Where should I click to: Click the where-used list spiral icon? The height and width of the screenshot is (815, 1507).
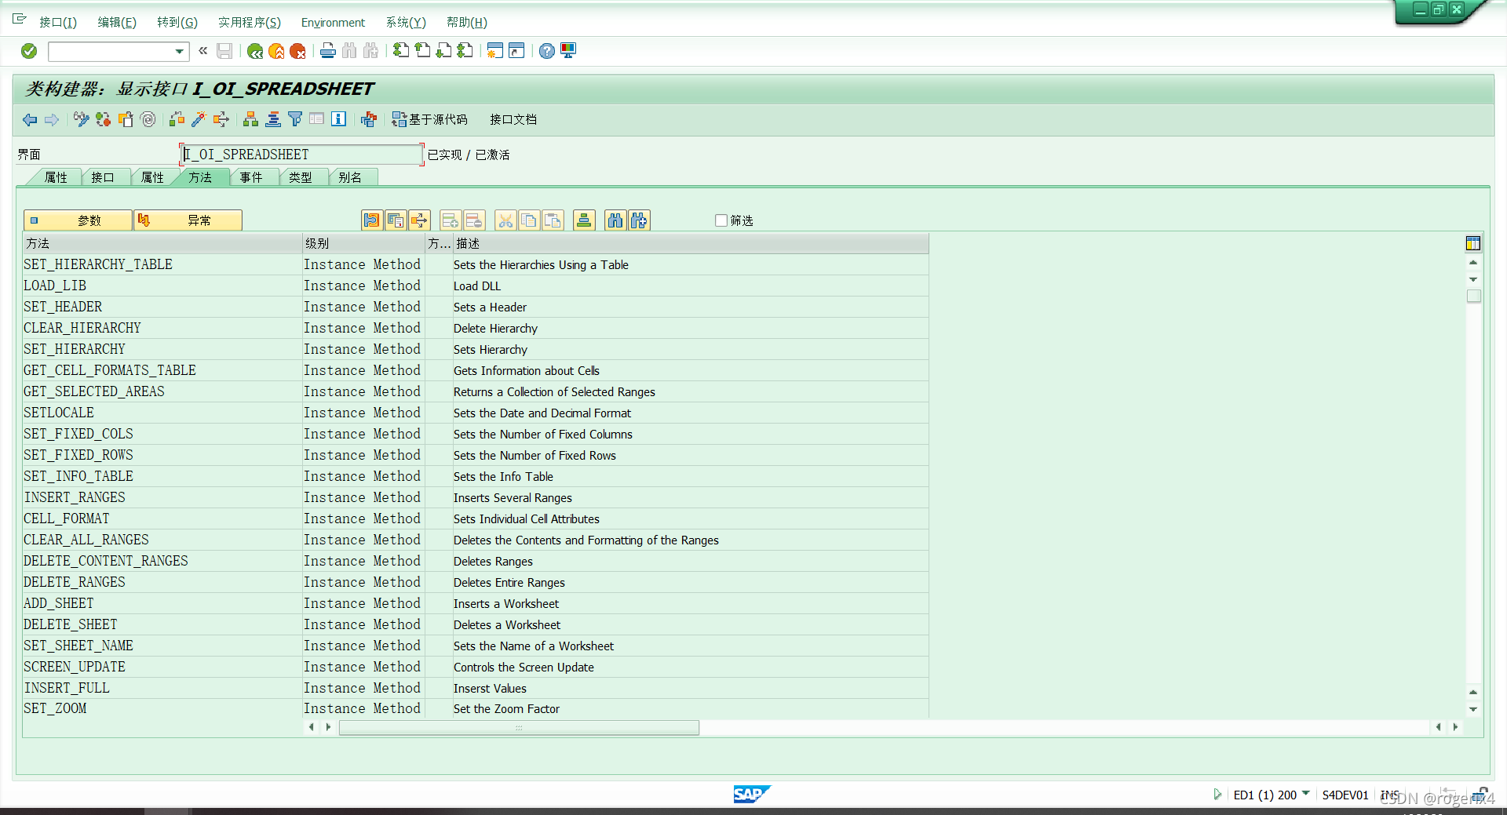click(x=148, y=119)
